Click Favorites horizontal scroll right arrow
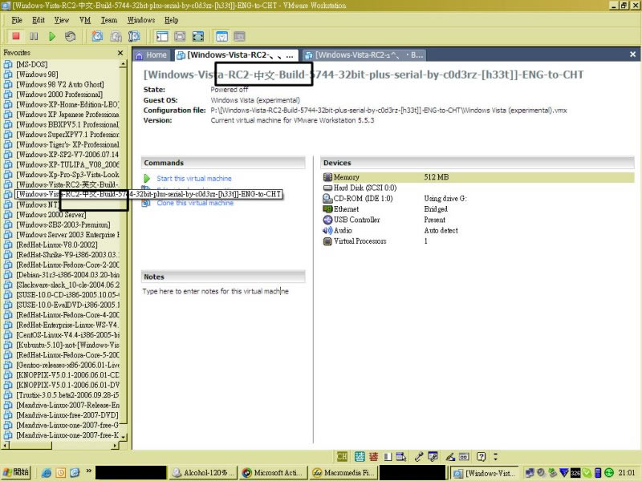The width and height of the screenshot is (642, 481). (x=116, y=445)
